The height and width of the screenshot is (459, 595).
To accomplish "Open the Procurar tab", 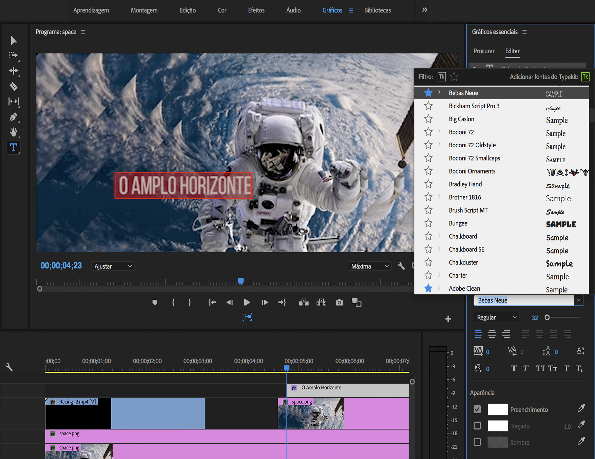I will (x=484, y=51).
